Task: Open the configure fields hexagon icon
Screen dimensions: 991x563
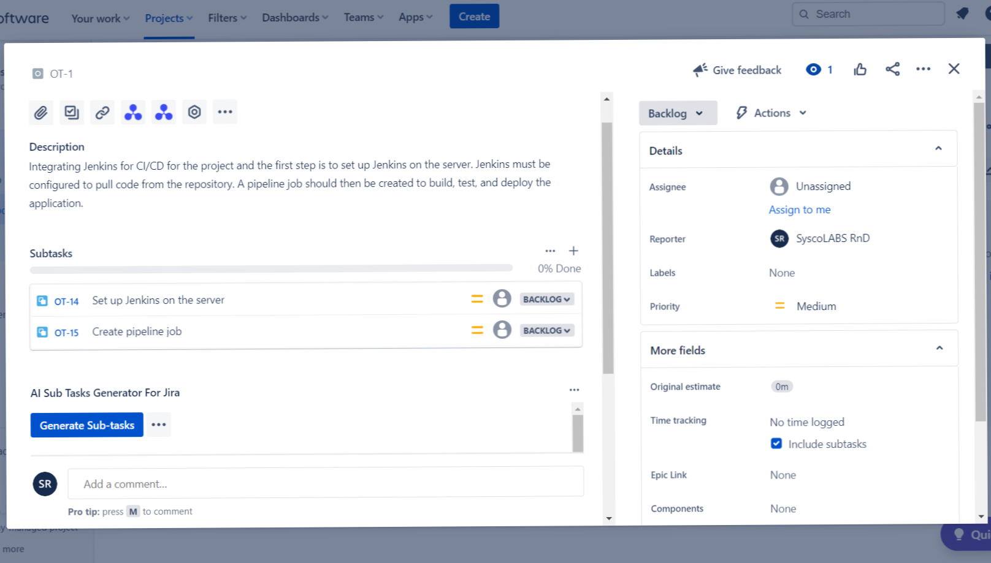Action: (194, 112)
